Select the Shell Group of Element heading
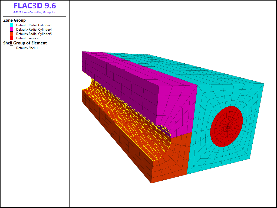Screen dimensions: 277x208 click(25, 43)
